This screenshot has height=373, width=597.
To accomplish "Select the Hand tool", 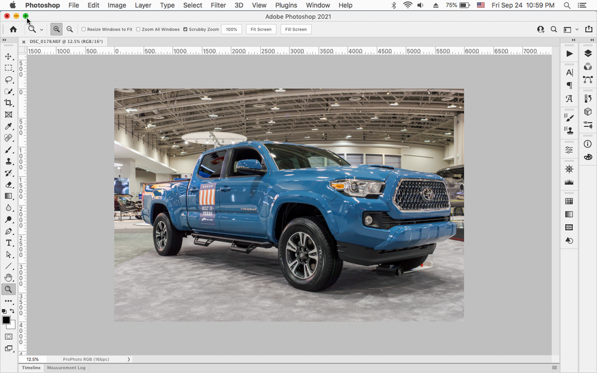I will pyautogui.click(x=8, y=277).
